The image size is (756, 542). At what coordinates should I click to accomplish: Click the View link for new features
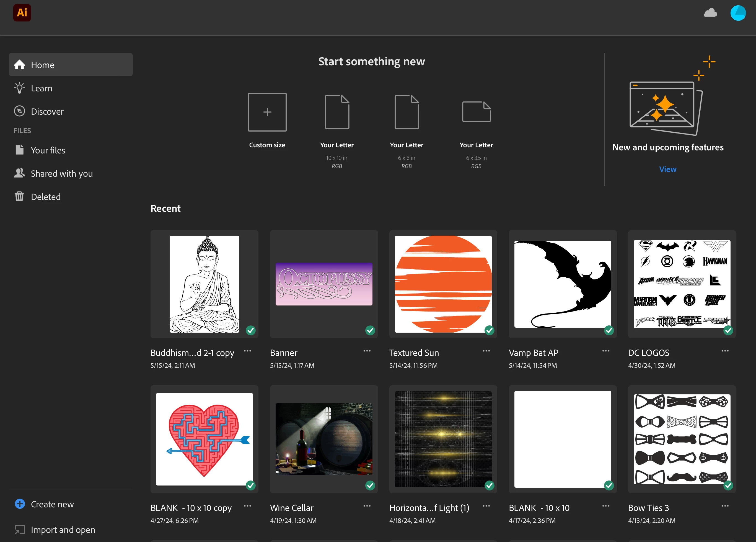click(x=667, y=169)
